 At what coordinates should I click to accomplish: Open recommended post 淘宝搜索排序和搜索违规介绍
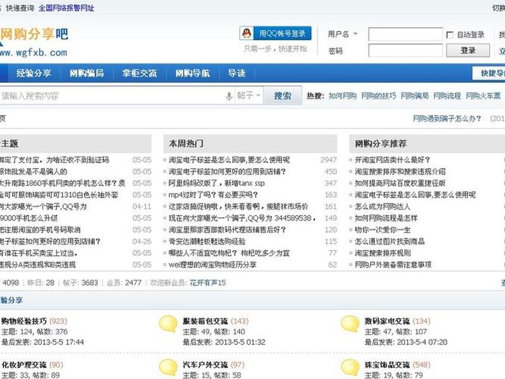[400, 171]
